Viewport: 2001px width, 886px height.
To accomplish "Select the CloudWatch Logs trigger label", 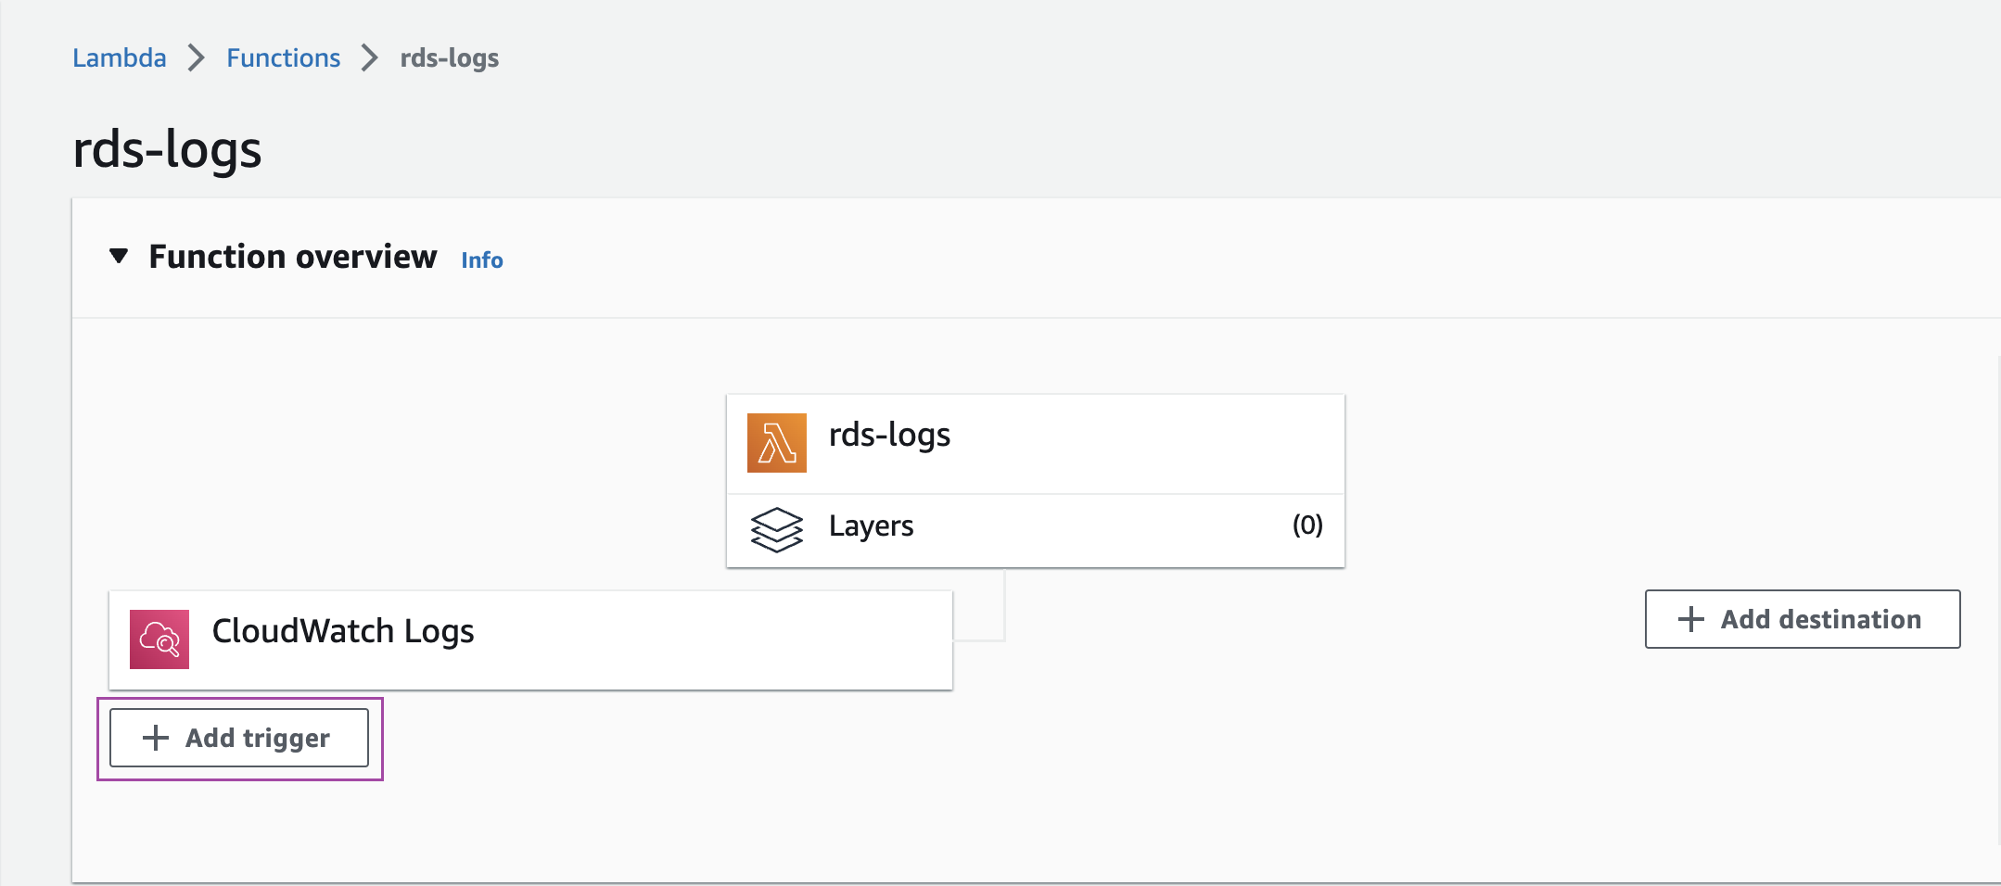I will tap(342, 631).
